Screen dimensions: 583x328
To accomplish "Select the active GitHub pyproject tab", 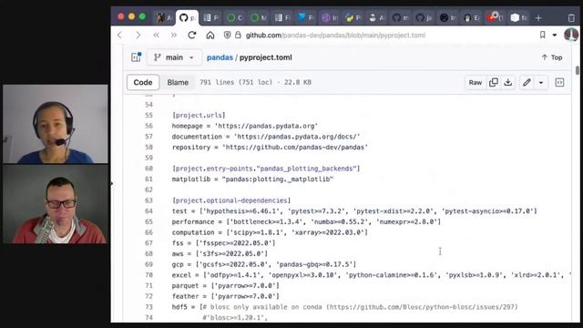I will point(188,18).
